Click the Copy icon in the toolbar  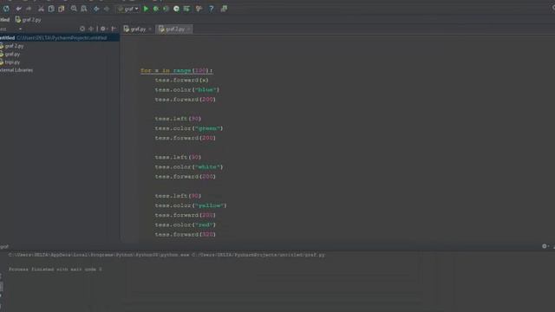(51, 9)
